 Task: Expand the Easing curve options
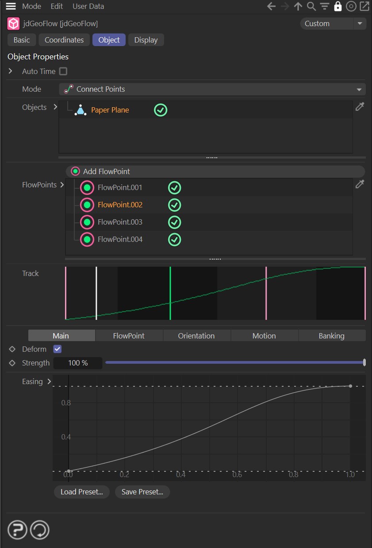(x=49, y=381)
